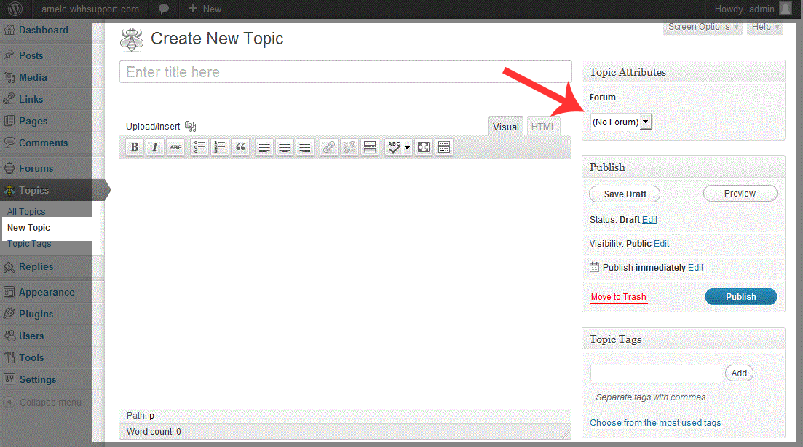This screenshot has height=447, width=803.
Task: Apply blockquote formatting
Action: coord(240,147)
